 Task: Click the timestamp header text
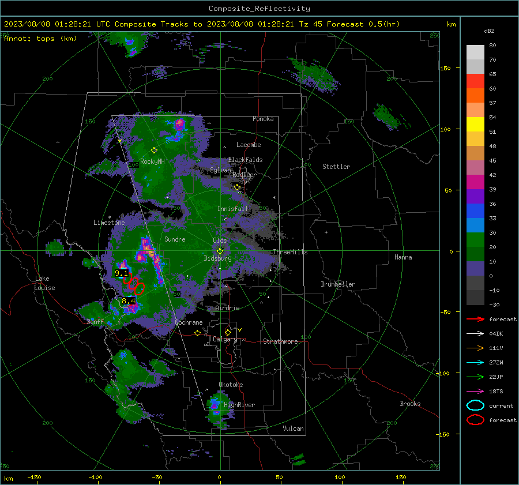click(202, 24)
